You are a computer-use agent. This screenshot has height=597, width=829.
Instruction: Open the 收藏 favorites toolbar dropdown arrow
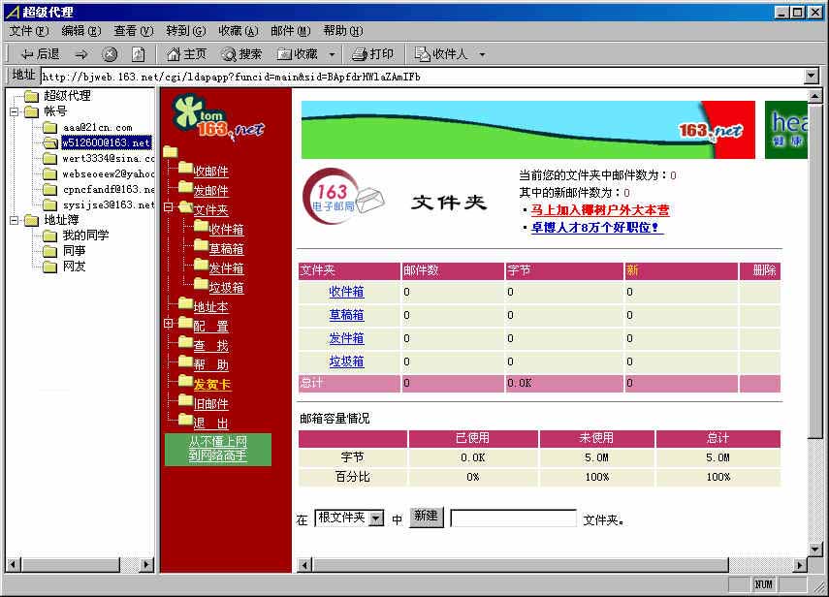(x=332, y=54)
